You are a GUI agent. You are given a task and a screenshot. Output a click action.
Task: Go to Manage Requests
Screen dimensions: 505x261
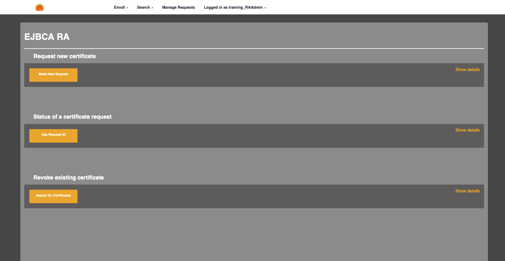178,7
